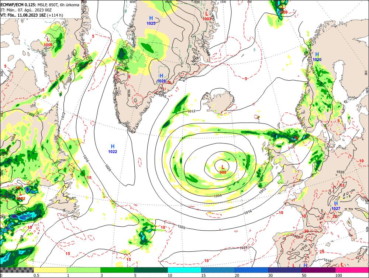
Task: Click the '3' legend scale value
Action: [102, 275]
